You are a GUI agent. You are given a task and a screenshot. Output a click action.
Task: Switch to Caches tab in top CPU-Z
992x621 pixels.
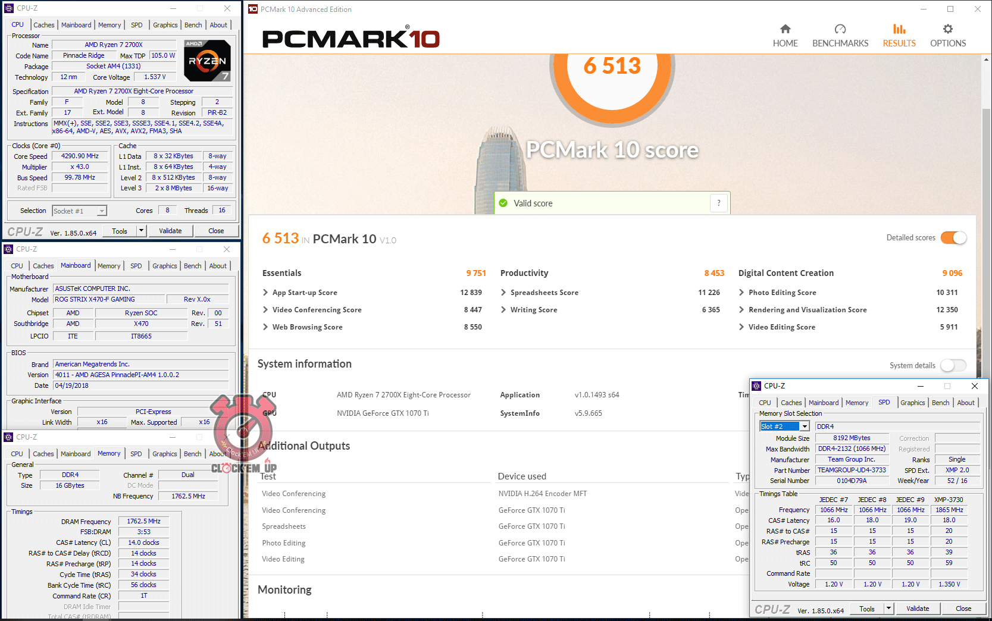[x=43, y=25]
